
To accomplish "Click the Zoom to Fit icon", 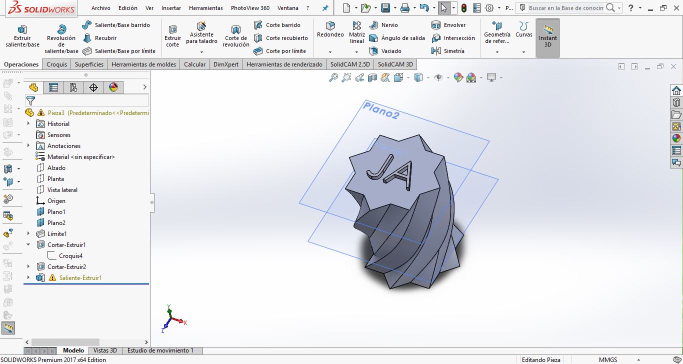I will pos(333,77).
